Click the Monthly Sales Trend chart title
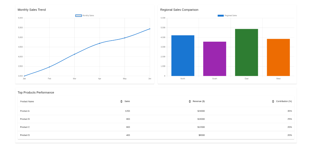 31,10
